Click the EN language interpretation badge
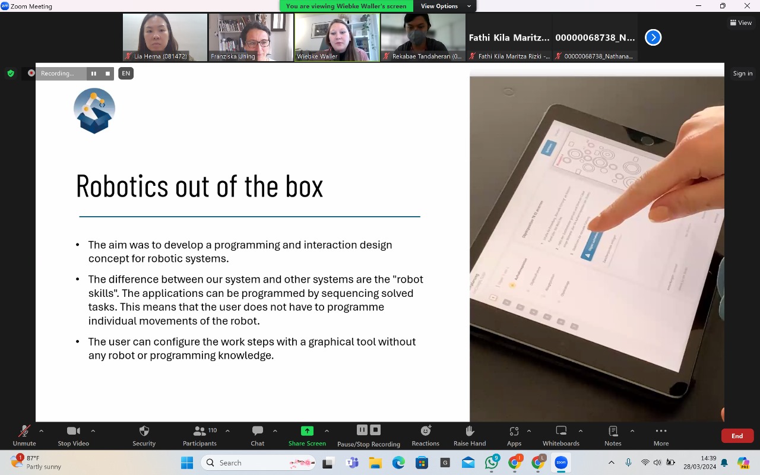Viewport: 760px width, 475px height. (125, 74)
